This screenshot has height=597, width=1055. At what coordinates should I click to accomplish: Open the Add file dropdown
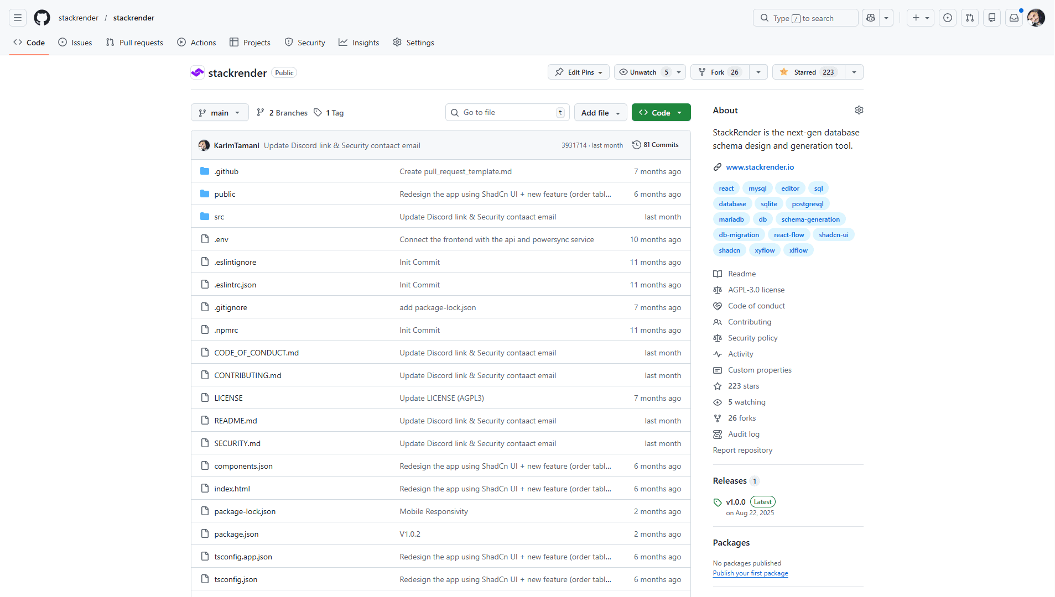pos(600,112)
